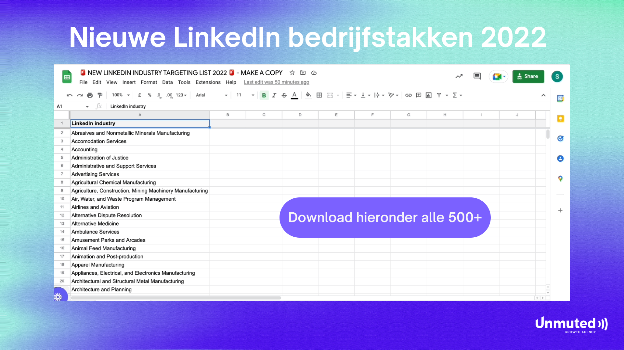The image size is (624, 350).
Task: Open text wrapping dropdown
Action: click(379, 95)
